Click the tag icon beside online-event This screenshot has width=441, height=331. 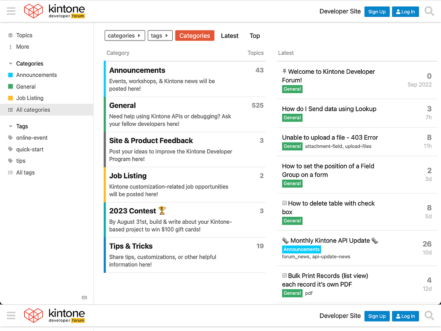click(11, 138)
